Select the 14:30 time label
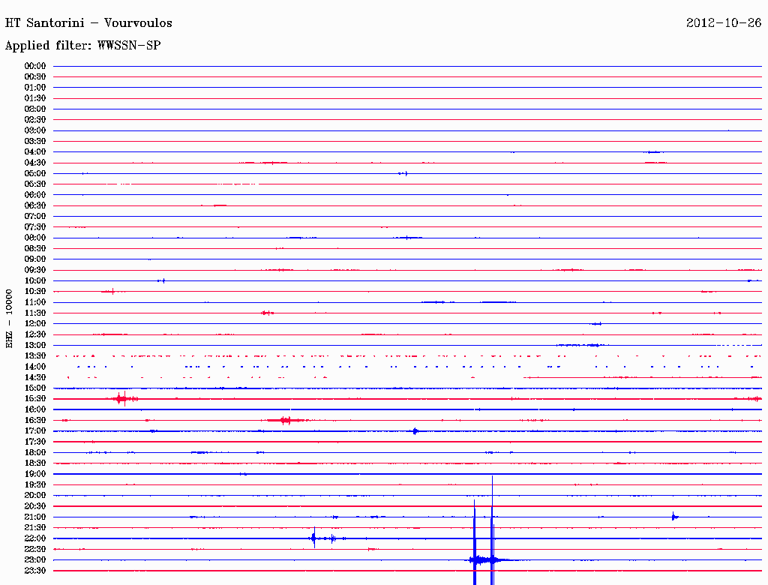The image size is (768, 585). coord(35,377)
